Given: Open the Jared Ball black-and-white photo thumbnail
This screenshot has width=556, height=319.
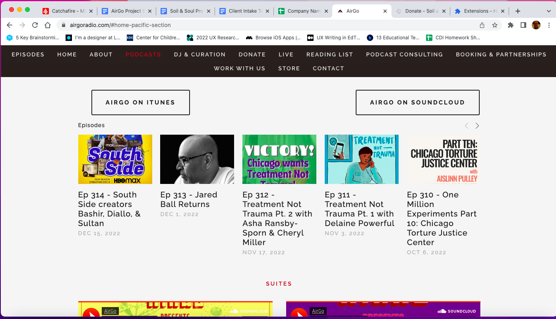Looking at the screenshot, I should [x=197, y=159].
